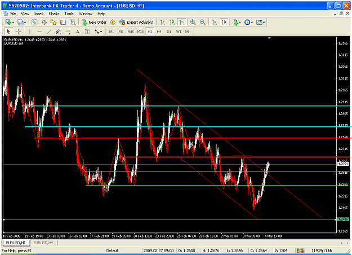Zoom in on the chart
Image resolution: width=352 pixels, height=255 pixels.
point(193,22)
